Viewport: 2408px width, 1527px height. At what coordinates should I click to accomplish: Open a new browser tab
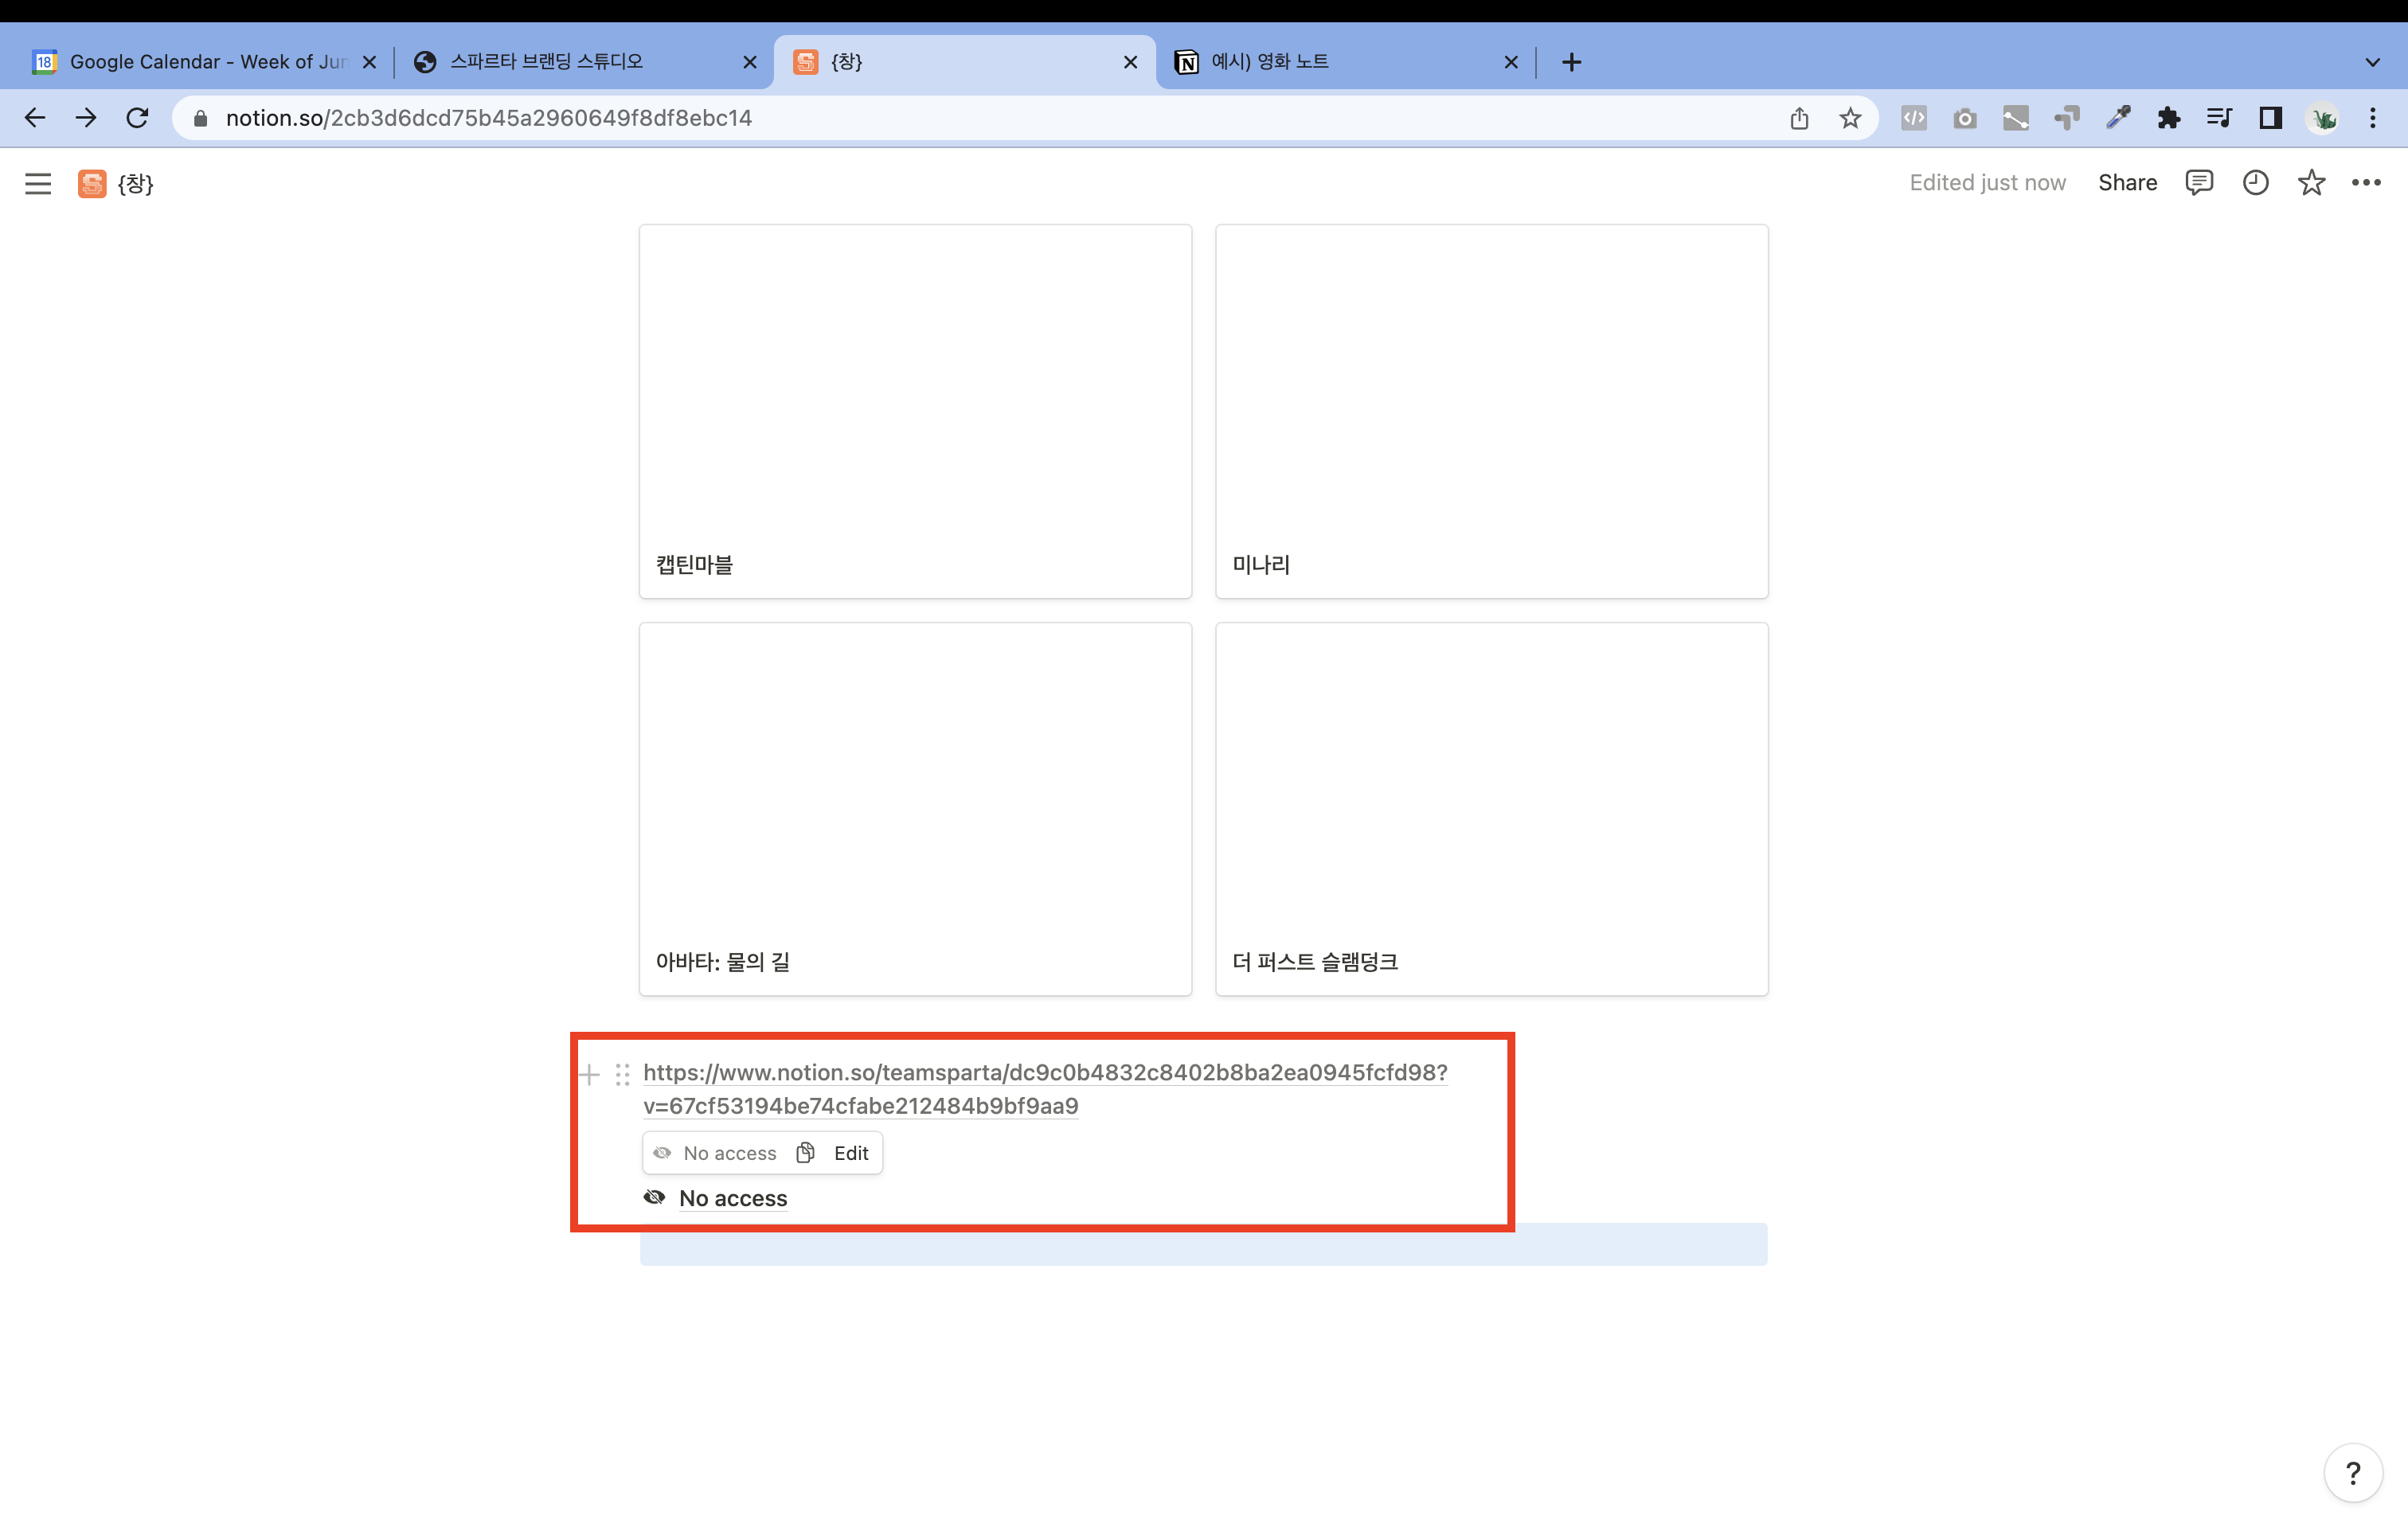coord(1571,62)
